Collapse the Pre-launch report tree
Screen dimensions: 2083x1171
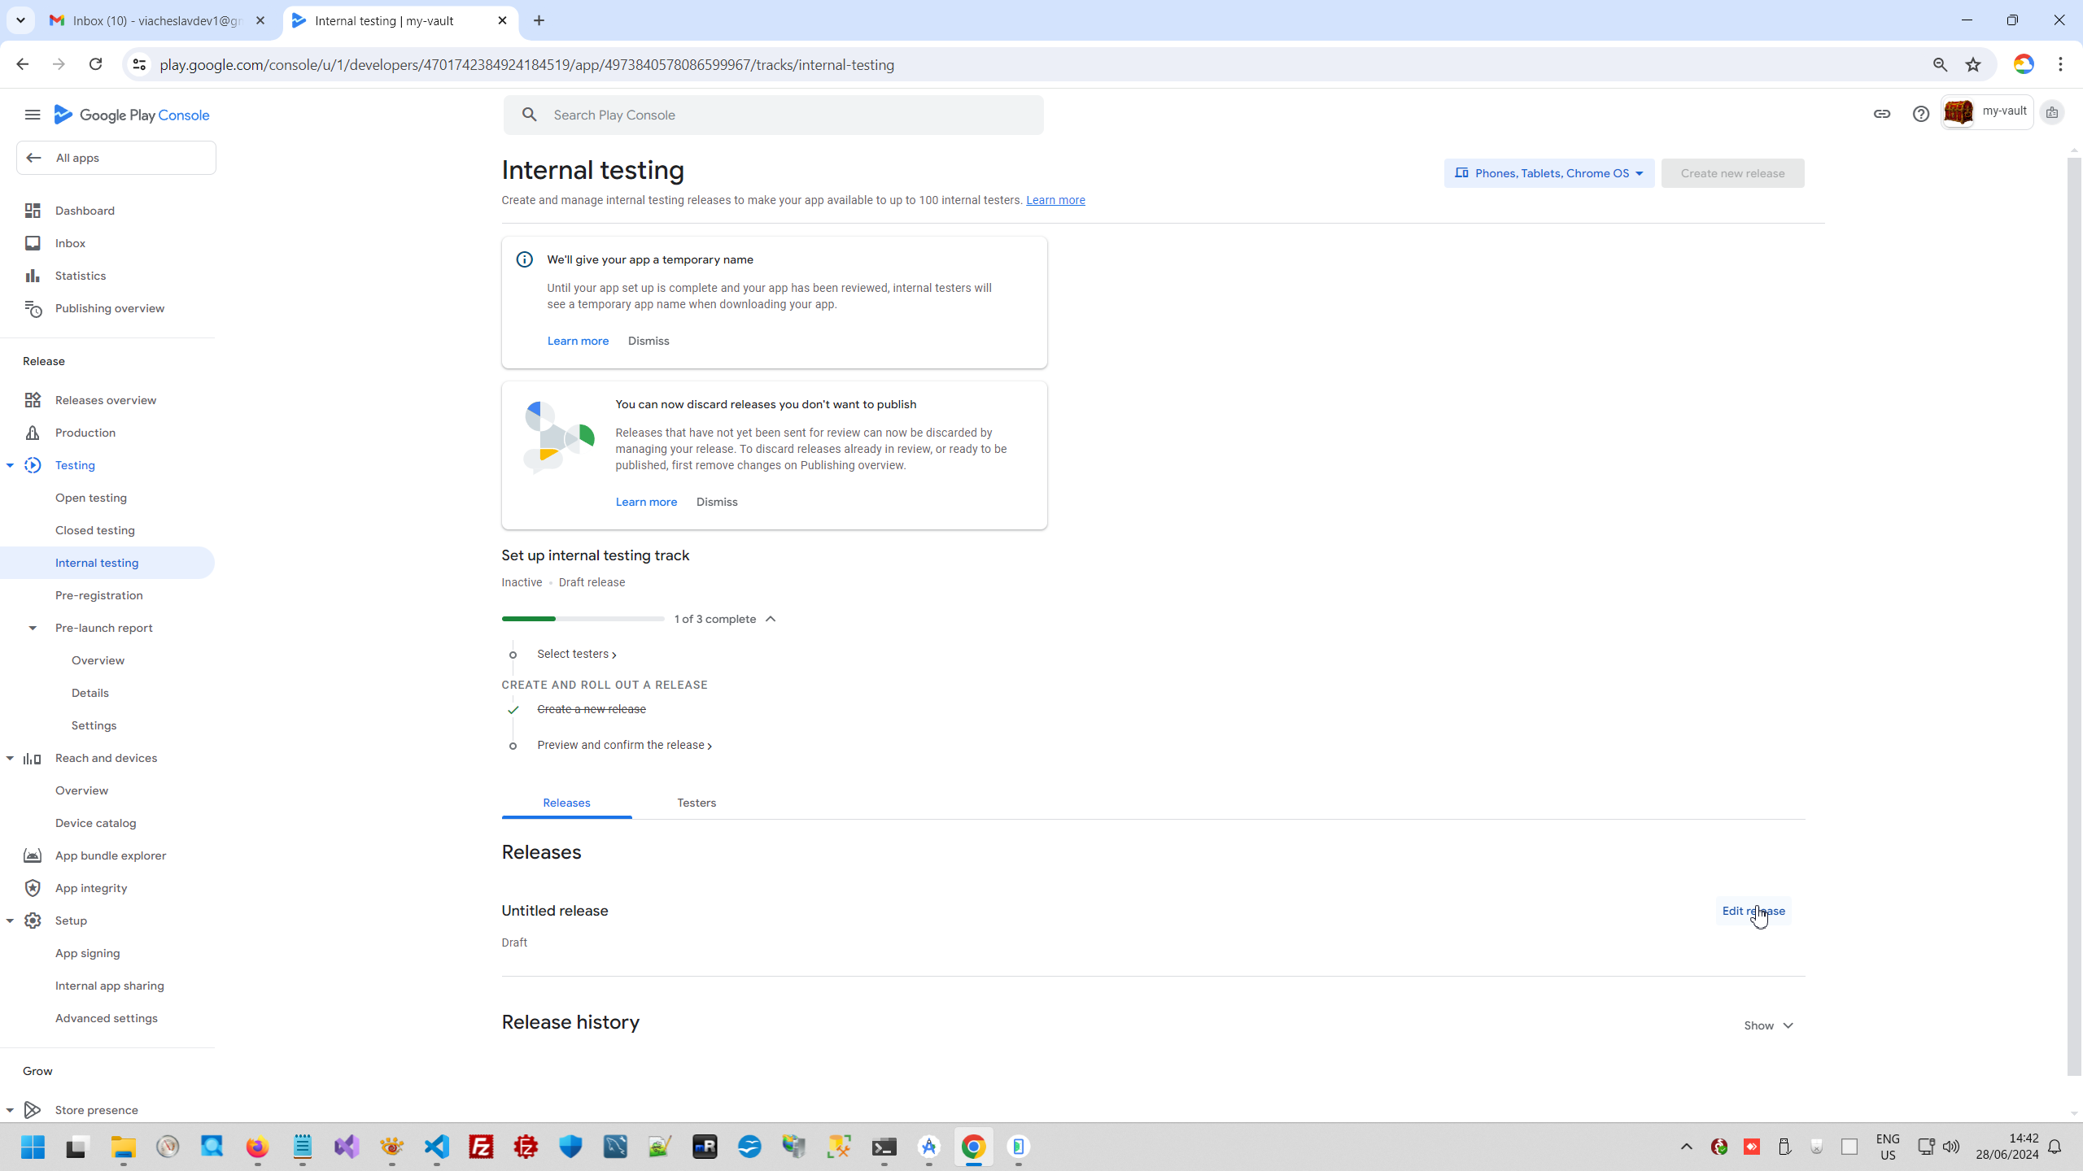(33, 628)
